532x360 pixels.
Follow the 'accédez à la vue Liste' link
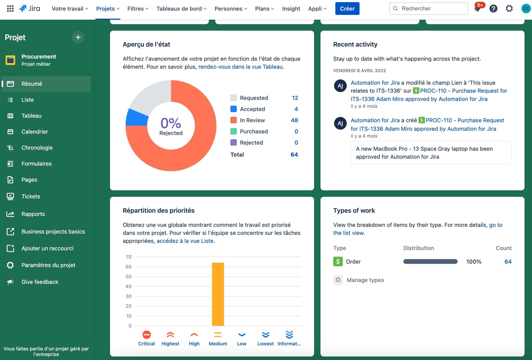185,241
